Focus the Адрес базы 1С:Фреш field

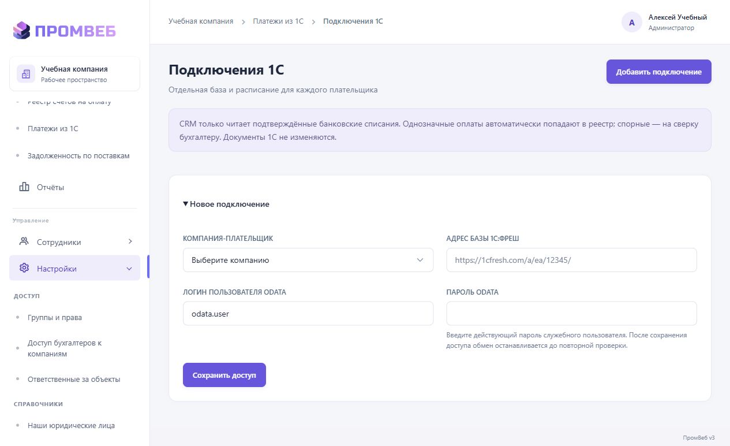tap(572, 260)
